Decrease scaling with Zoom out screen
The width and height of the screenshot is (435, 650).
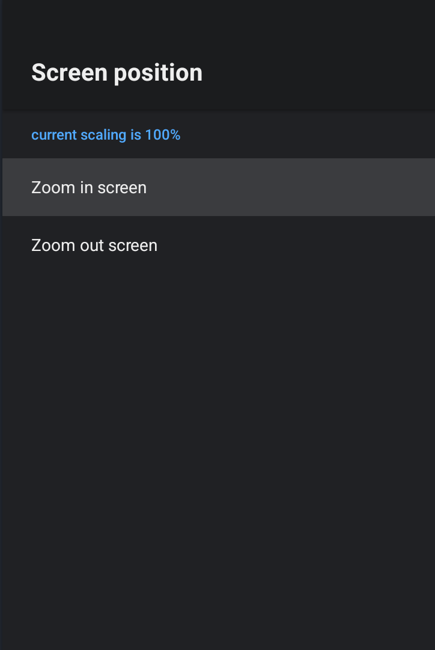94,246
